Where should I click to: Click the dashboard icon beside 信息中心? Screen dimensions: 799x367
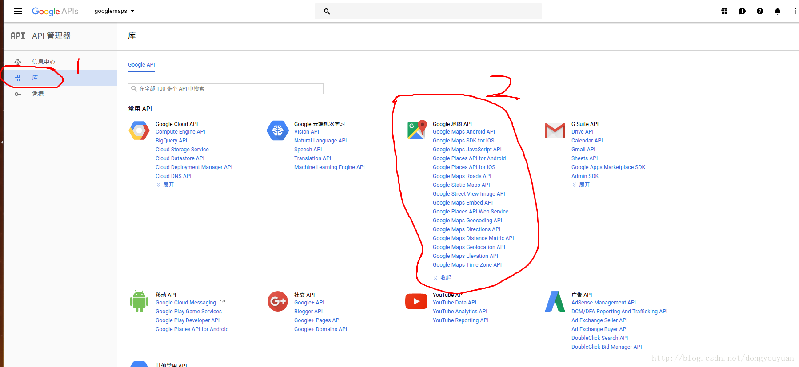pos(18,62)
